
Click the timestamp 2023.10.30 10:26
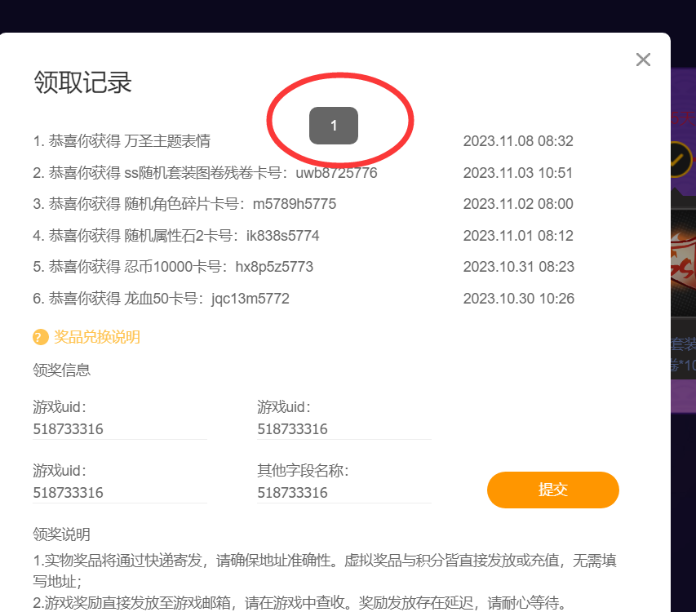tap(518, 299)
